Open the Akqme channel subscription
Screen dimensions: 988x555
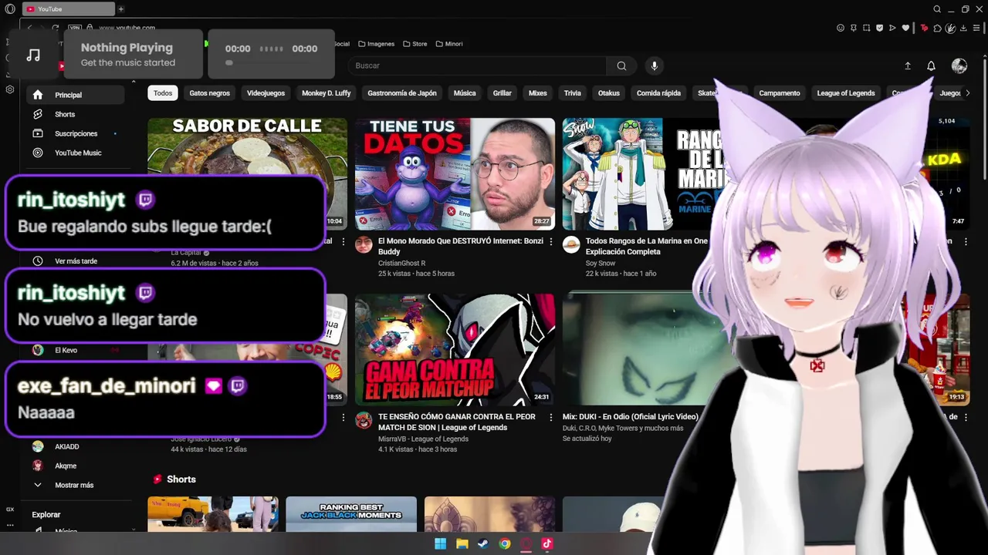tap(76, 466)
